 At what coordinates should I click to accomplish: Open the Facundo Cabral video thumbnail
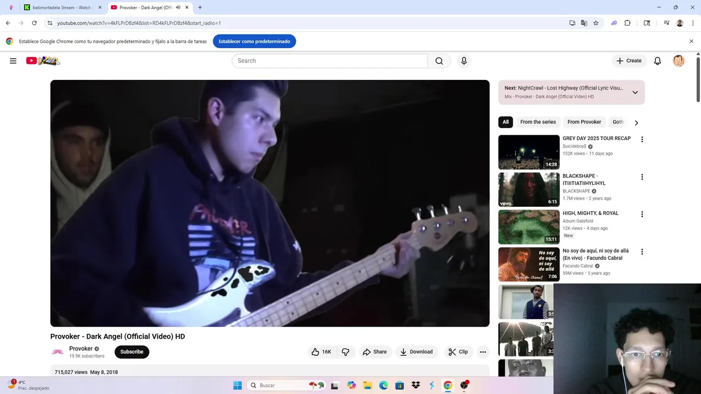coord(529,264)
